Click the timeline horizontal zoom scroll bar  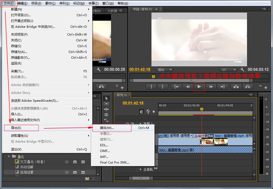[141, 178]
